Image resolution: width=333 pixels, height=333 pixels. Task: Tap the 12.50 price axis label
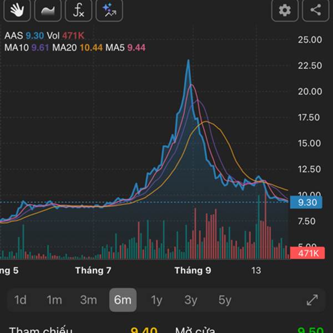pos(309,169)
